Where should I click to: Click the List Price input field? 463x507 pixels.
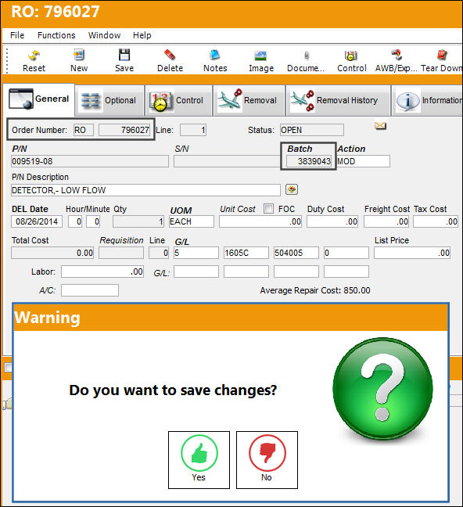click(x=412, y=253)
